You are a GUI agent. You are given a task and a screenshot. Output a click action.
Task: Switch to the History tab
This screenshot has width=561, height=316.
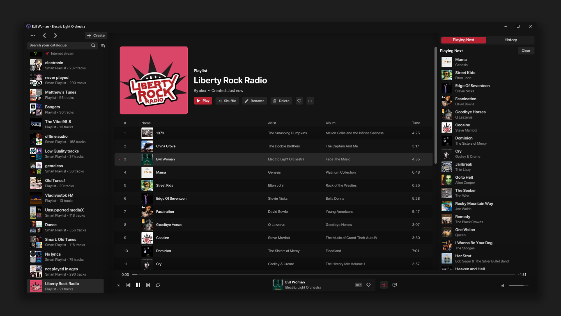pyautogui.click(x=510, y=40)
